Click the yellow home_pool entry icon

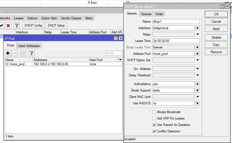pos(7,64)
